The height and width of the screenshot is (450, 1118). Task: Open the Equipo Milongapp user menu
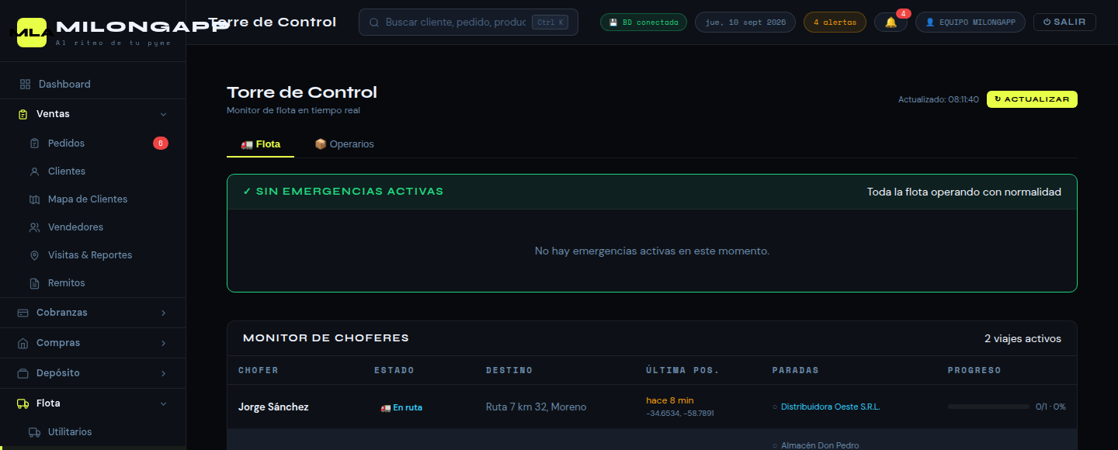(970, 22)
